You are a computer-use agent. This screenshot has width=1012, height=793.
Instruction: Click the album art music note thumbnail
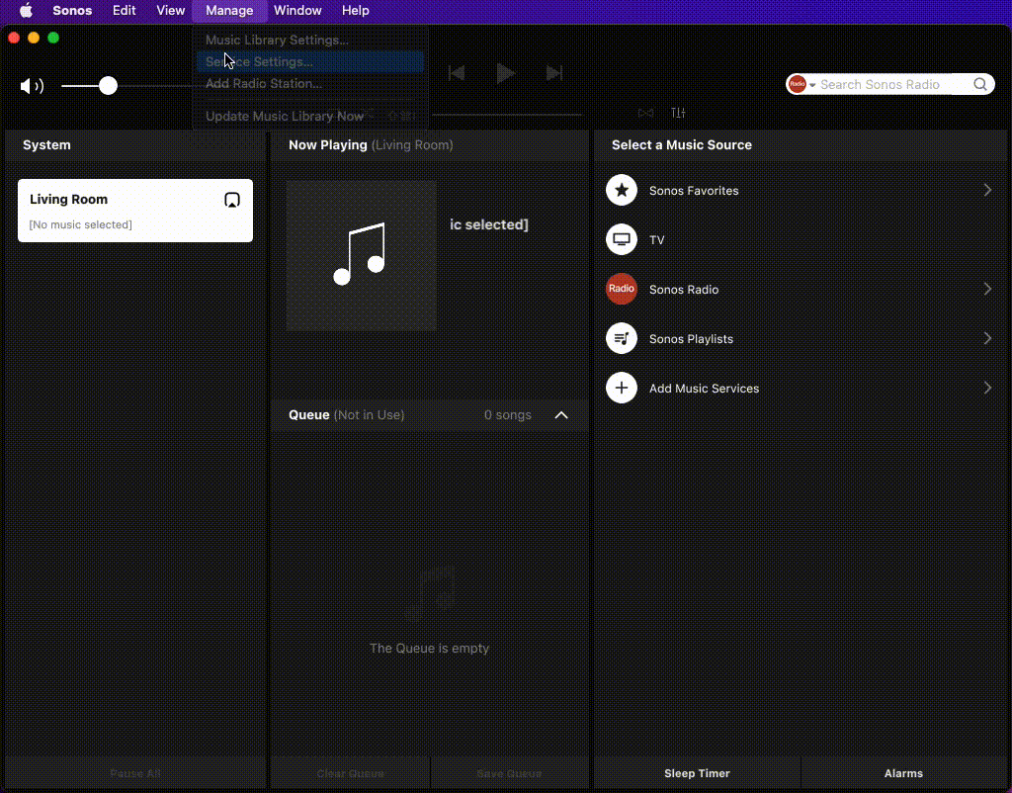362,255
